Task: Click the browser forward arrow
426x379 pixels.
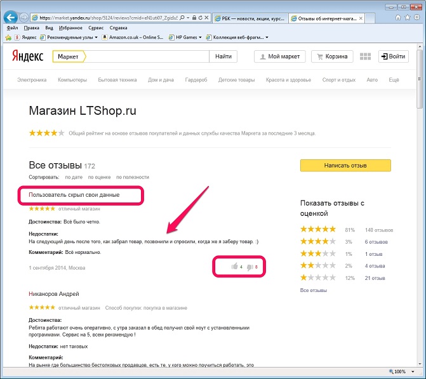Action: click(x=24, y=18)
